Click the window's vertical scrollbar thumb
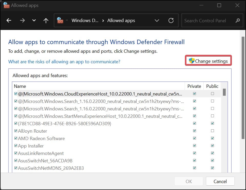The image size is (246, 190). pyautogui.click(x=243, y=88)
